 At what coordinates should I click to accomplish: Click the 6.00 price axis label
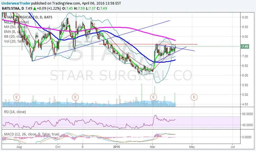pos(245,75)
